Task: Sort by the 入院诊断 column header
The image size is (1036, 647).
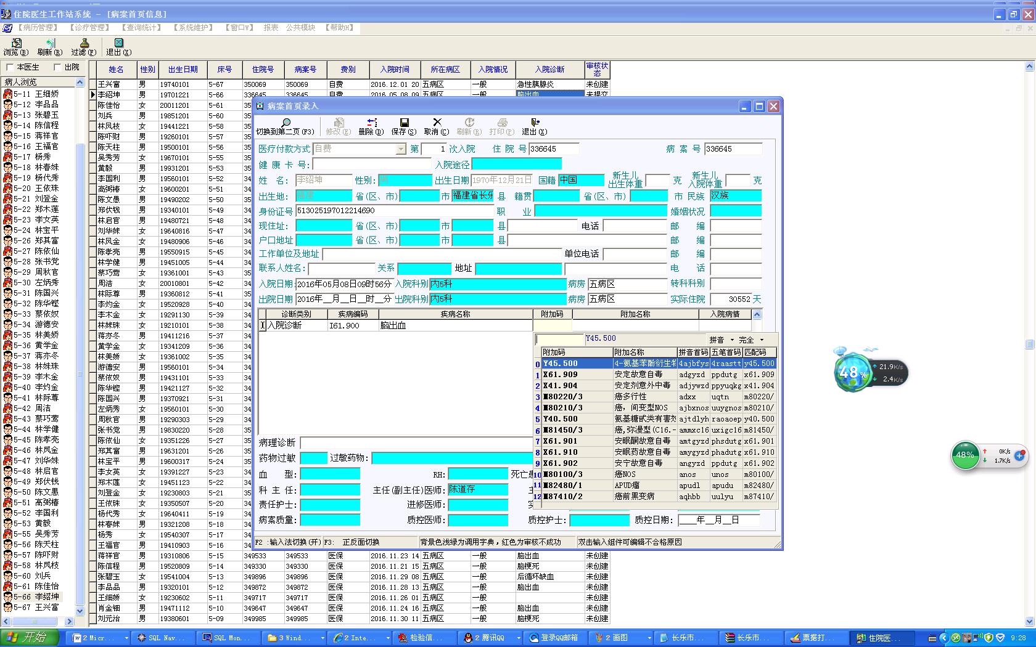Action: pos(549,70)
